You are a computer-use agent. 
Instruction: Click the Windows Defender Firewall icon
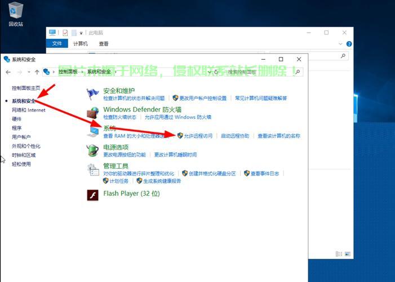92,113
